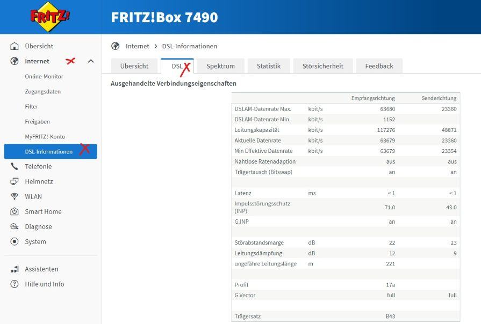Click the FRITZ!Box 7490 header title

point(164,17)
